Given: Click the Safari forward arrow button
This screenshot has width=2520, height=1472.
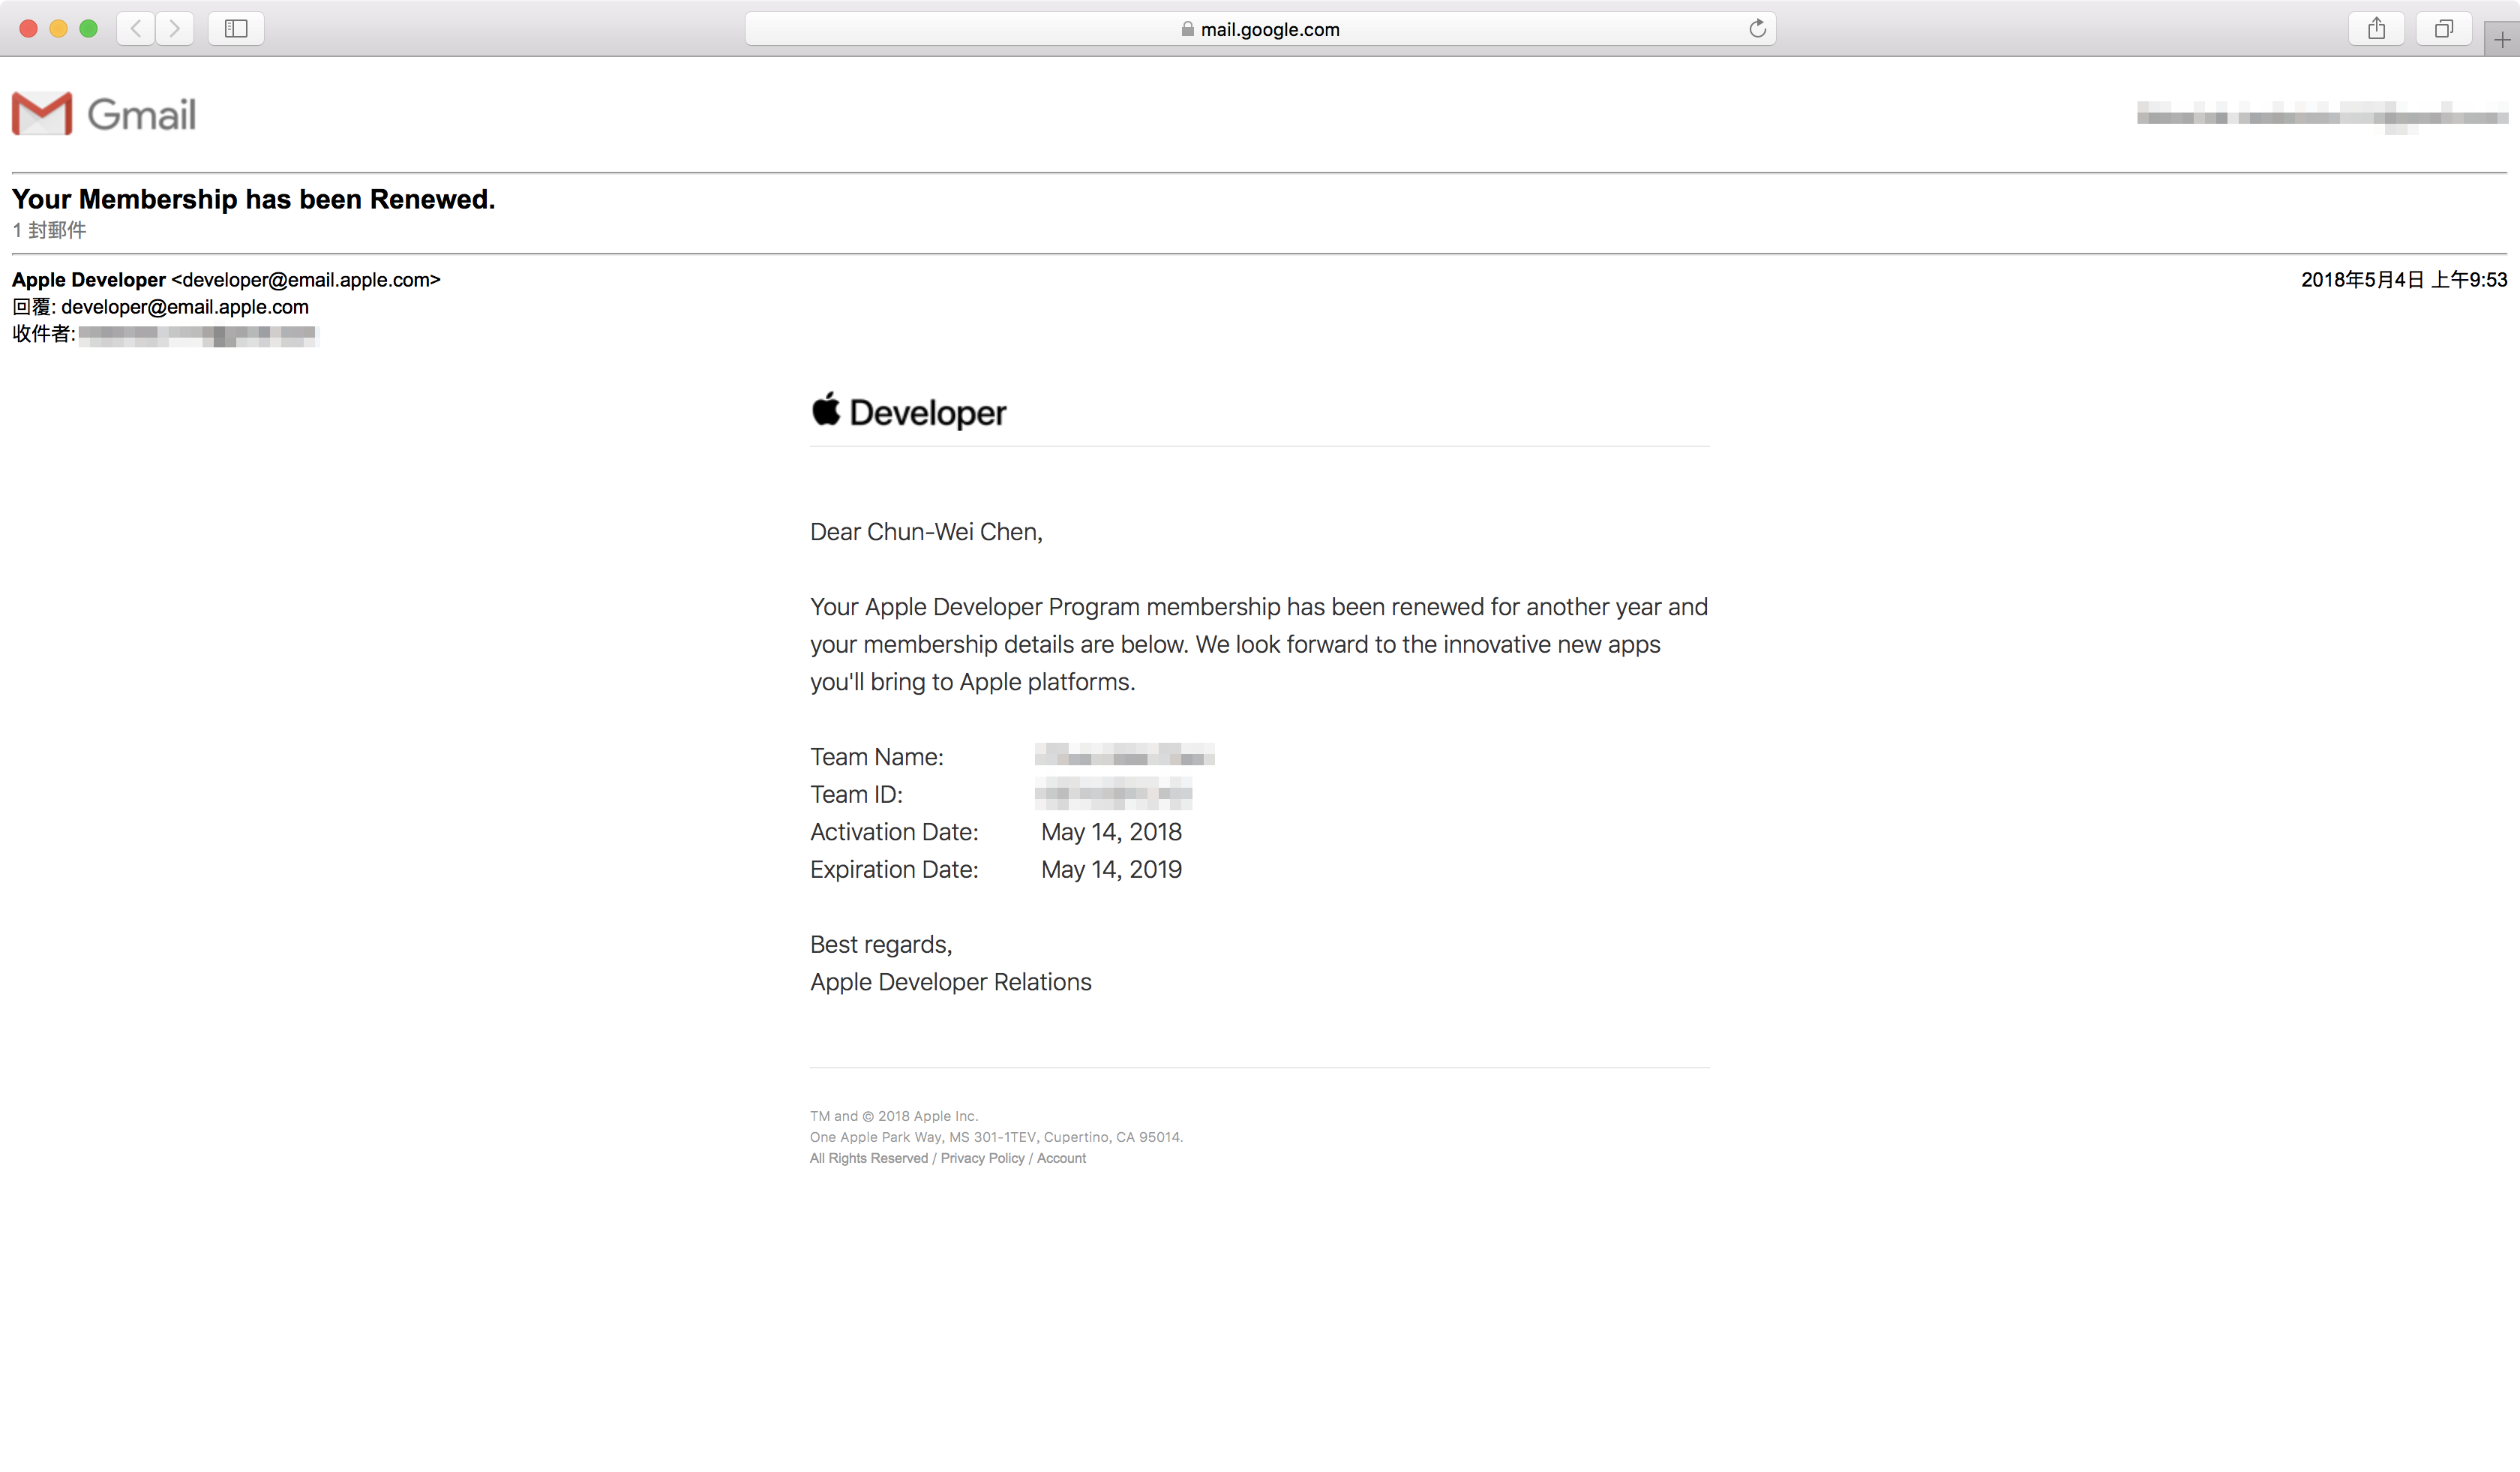Looking at the screenshot, I should [x=175, y=28].
